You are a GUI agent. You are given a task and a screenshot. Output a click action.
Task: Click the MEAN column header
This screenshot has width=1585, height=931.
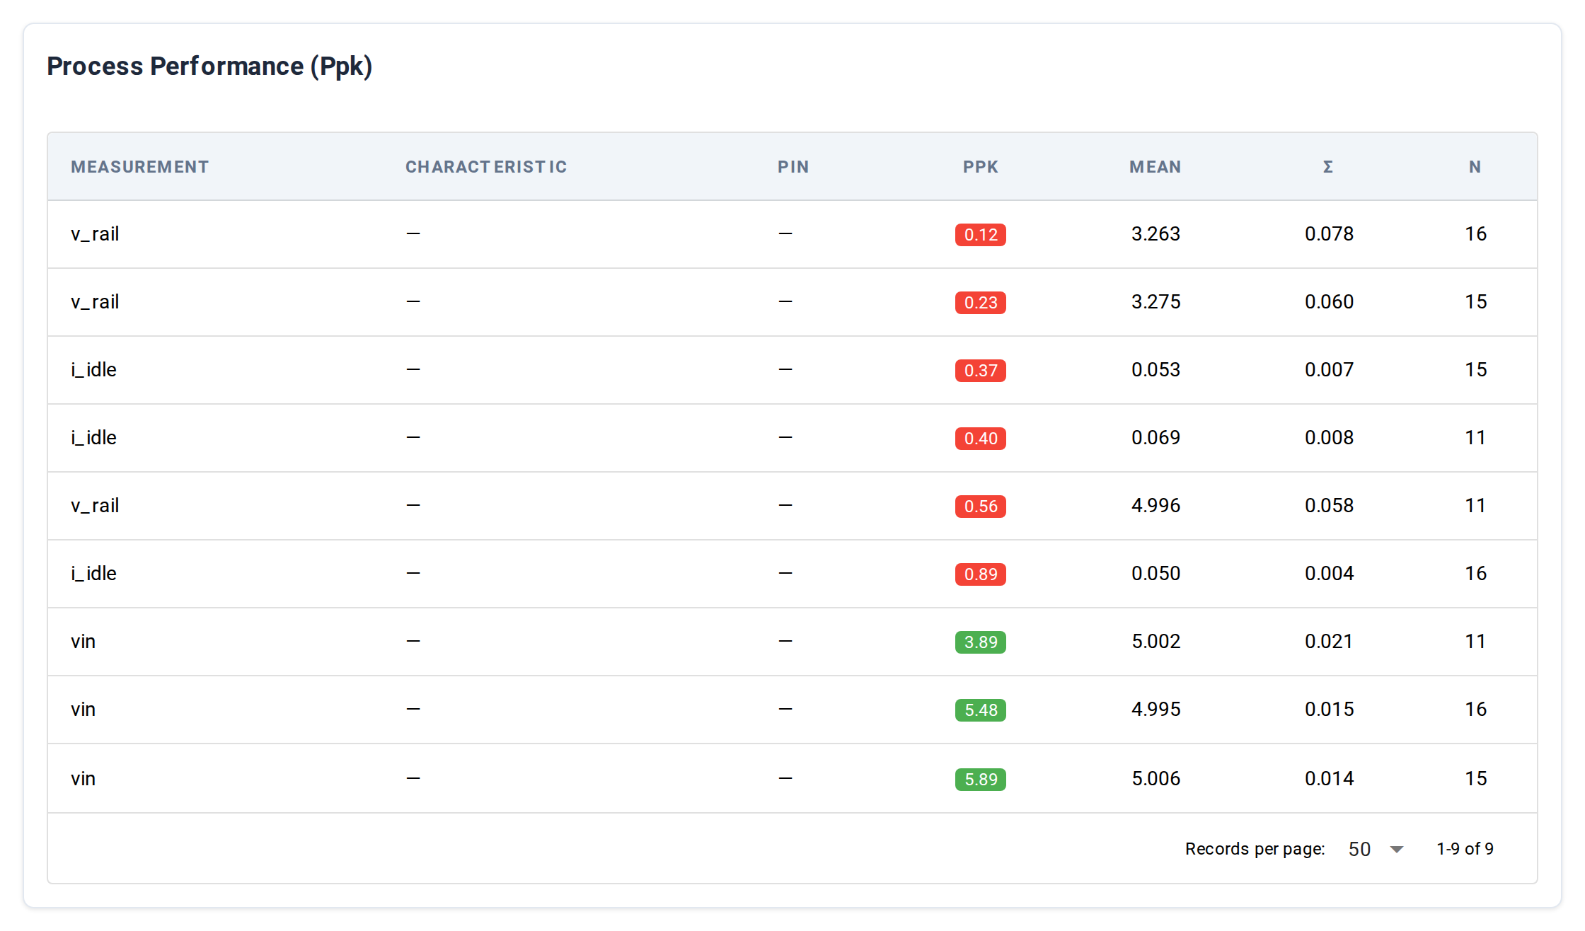pos(1155,167)
